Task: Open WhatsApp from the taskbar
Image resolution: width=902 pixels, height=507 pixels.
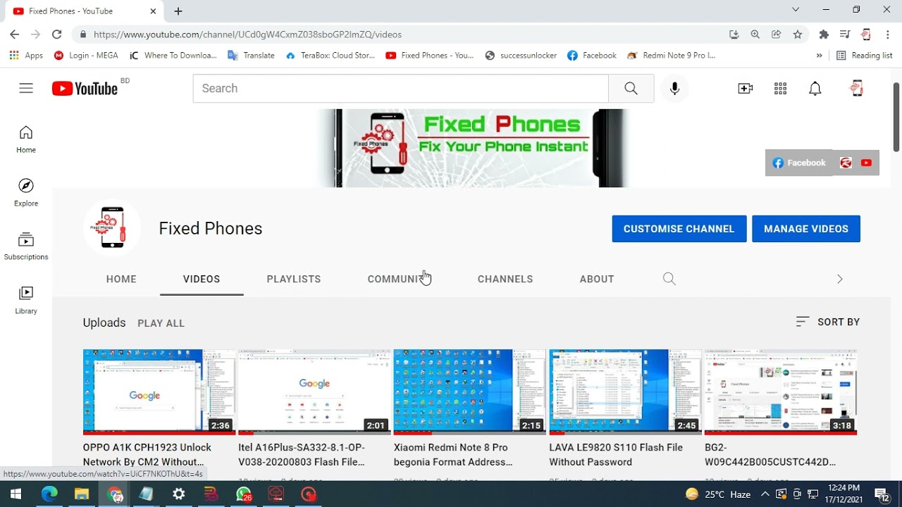Action: point(244,494)
